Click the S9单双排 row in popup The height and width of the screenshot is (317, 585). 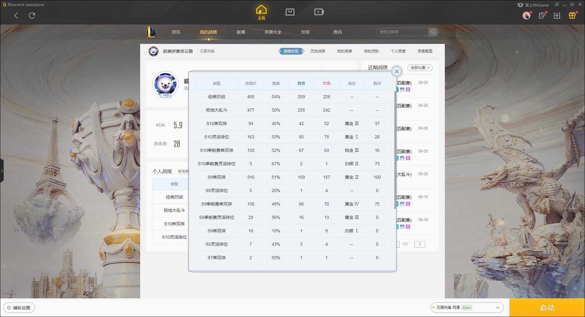(292, 177)
